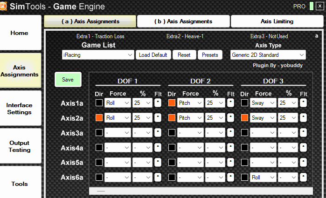326x198 pixels.
Task: Open the Axis2a DOF 2 filter button
Action: 230,118
